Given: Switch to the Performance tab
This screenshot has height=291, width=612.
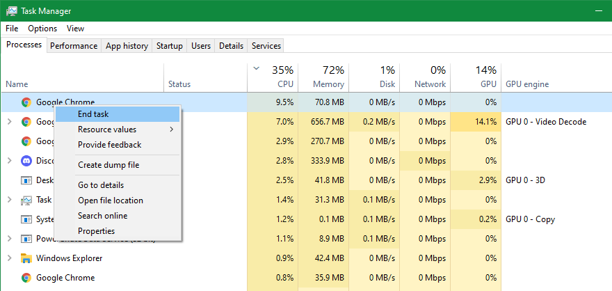Looking at the screenshot, I should coord(73,46).
